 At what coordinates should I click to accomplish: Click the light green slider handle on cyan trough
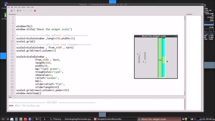point(164,60)
